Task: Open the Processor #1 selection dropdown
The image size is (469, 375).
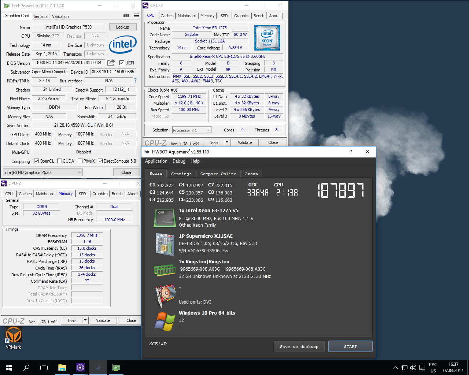Action: click(192, 130)
